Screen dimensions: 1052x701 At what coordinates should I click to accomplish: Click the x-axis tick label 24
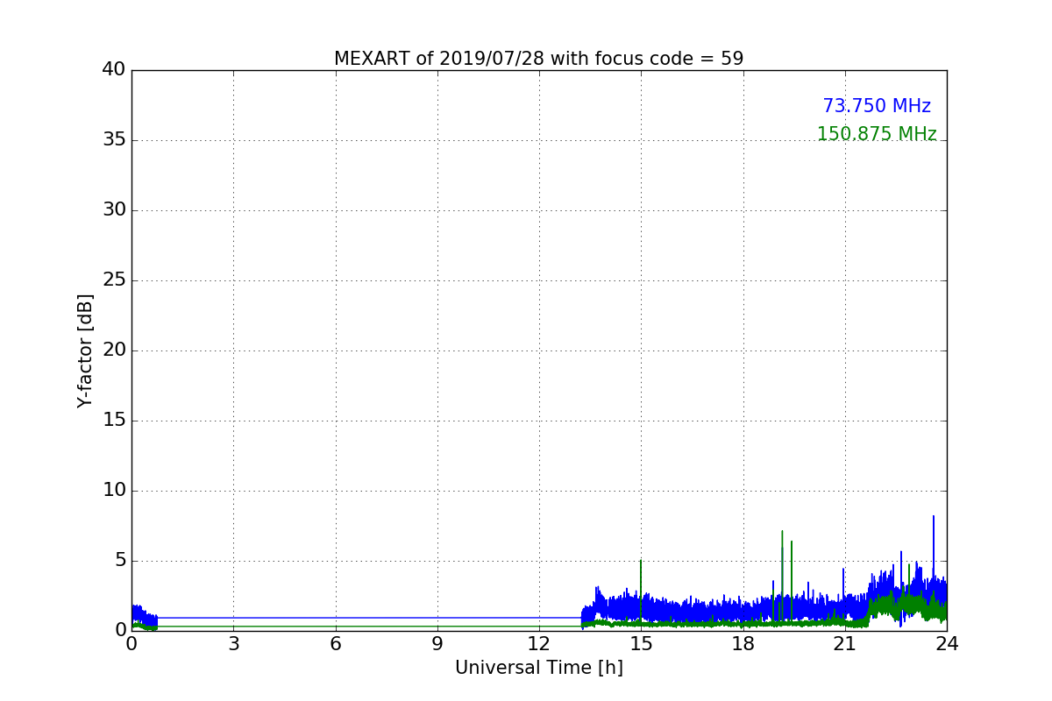click(947, 644)
